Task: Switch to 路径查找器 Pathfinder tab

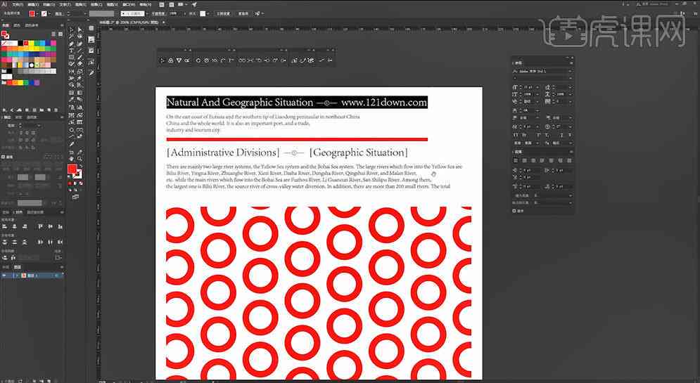Action: tap(34, 212)
